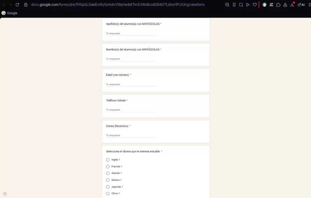311x198 pixels.
Task: Click the lock icon in the address bar
Action: point(26,5)
